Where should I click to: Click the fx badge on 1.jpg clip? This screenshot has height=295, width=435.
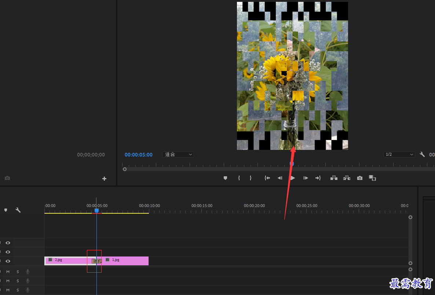point(107,260)
